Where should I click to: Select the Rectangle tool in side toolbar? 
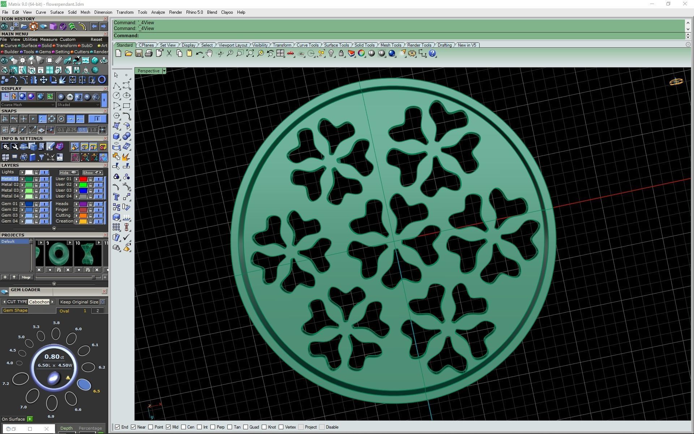[127, 106]
